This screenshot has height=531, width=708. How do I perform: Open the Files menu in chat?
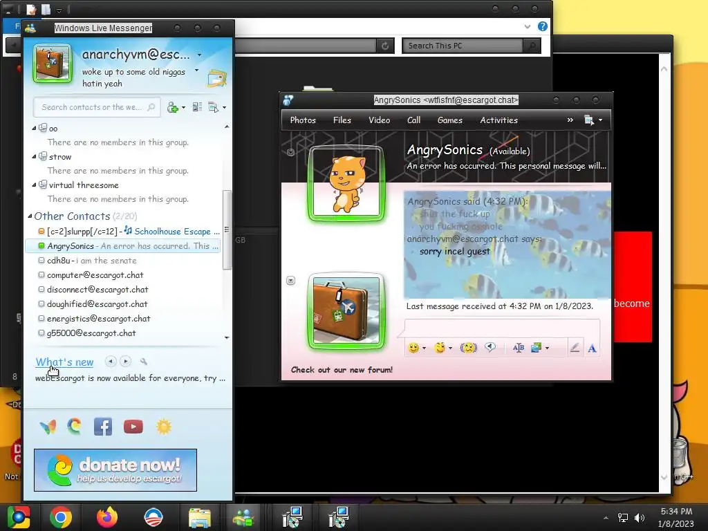(x=342, y=120)
